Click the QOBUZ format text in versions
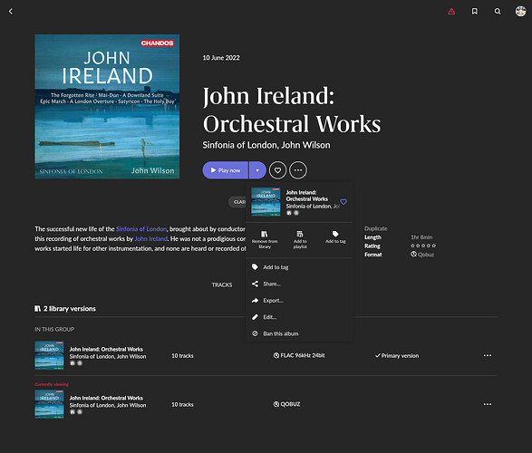The width and height of the screenshot is (532, 453). pos(286,404)
